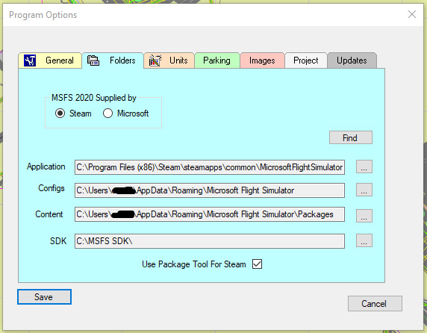This screenshot has width=427, height=333.
Task: Browse for the Configs folder
Action: coord(364,190)
